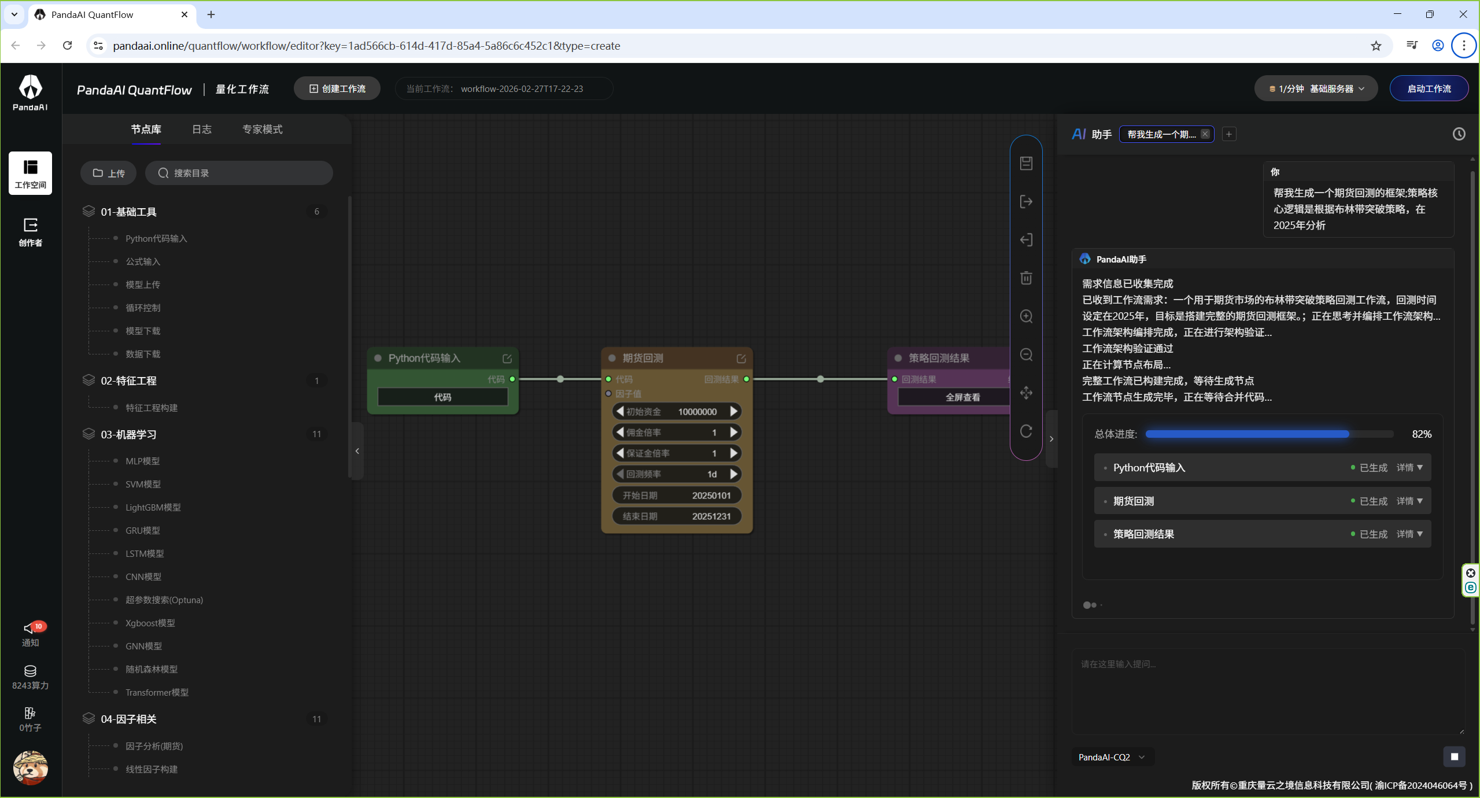Focus the 搜索目录 search field

pyautogui.click(x=239, y=173)
